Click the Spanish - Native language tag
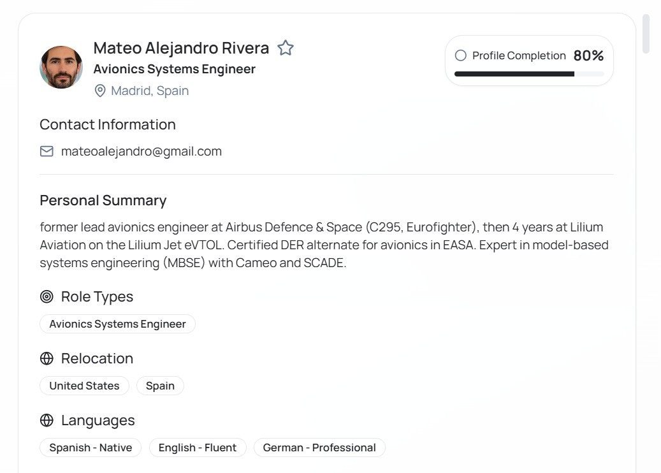 click(x=91, y=448)
